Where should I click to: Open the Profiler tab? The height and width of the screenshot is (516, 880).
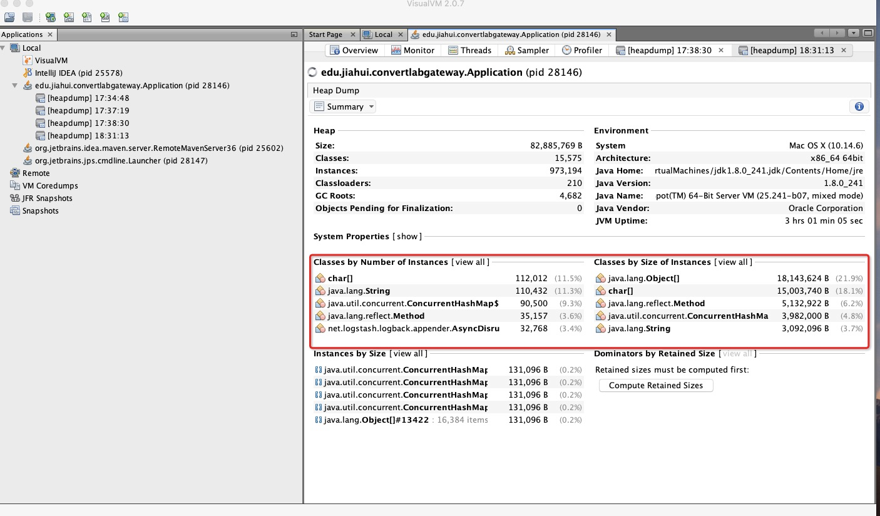(x=582, y=50)
